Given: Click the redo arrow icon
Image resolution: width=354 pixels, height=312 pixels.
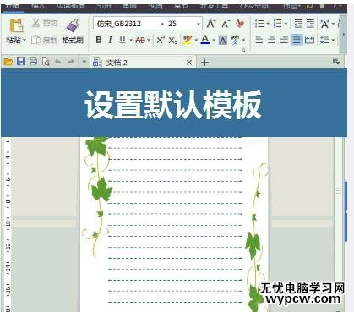Looking at the screenshot, I should (70, 62).
